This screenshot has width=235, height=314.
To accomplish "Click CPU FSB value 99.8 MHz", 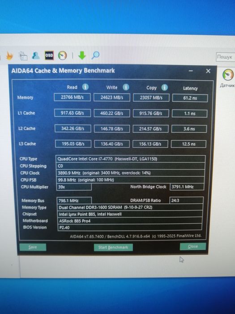I will [x=130, y=180].
